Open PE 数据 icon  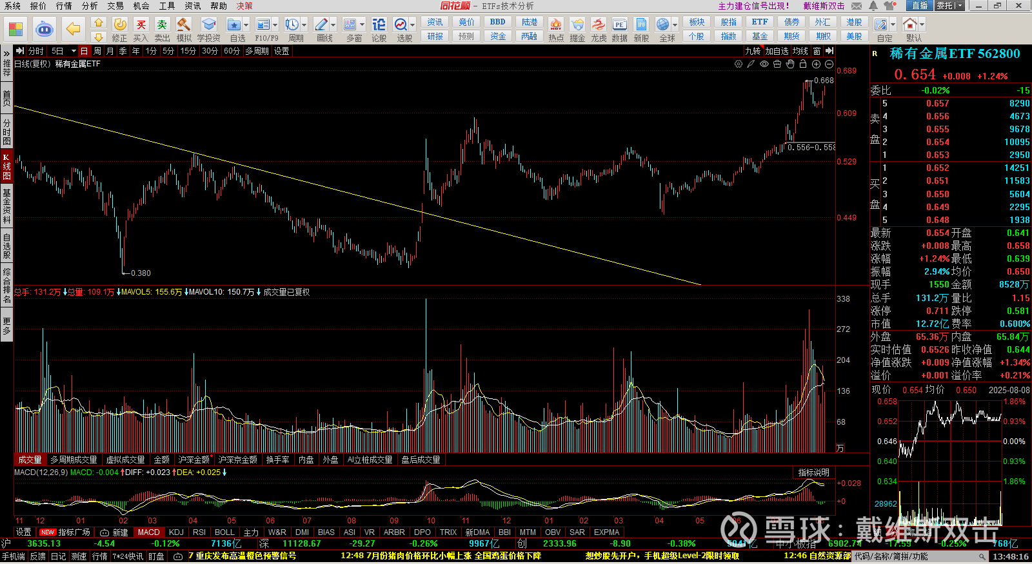point(620,29)
